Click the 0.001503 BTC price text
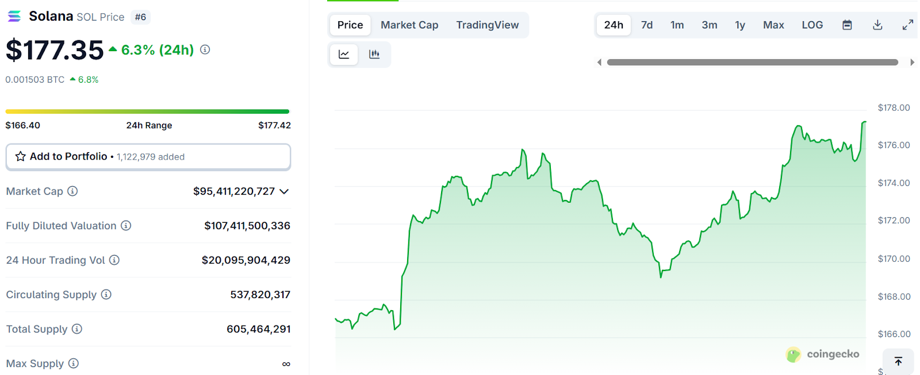This screenshot has height=375, width=920. click(x=35, y=80)
